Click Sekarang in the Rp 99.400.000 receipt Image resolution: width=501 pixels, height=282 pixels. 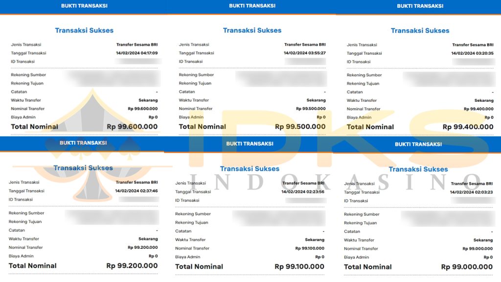[x=484, y=101]
